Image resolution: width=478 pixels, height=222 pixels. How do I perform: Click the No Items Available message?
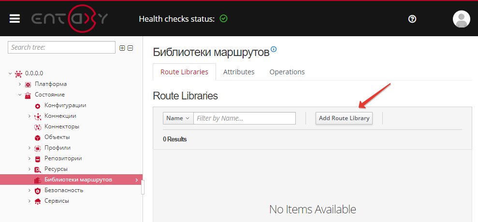[x=313, y=209]
